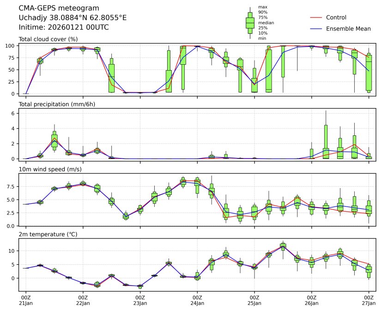Click the 7.5 tick on wind speed axis
This screenshot has height=311, width=381.
12,187
